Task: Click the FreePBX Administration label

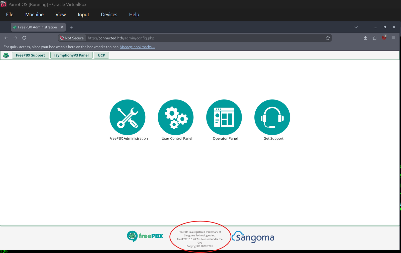Action: pos(129,138)
